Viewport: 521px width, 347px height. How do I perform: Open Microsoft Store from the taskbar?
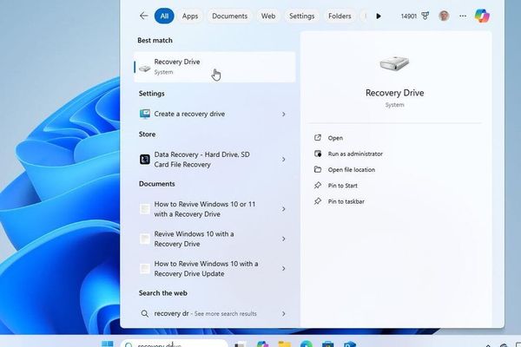(x=328, y=344)
